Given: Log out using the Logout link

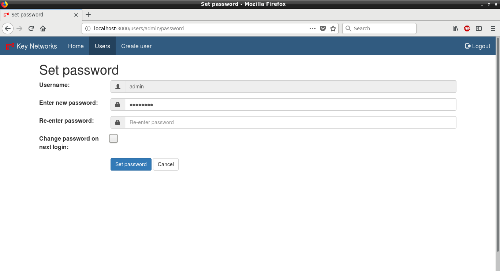Looking at the screenshot, I should coord(477,46).
